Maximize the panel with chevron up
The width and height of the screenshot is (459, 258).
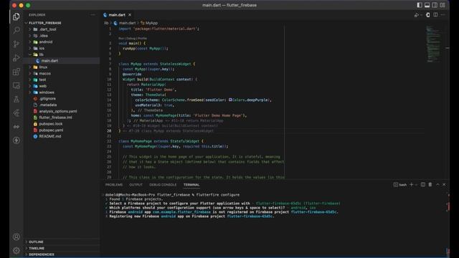click(437, 185)
